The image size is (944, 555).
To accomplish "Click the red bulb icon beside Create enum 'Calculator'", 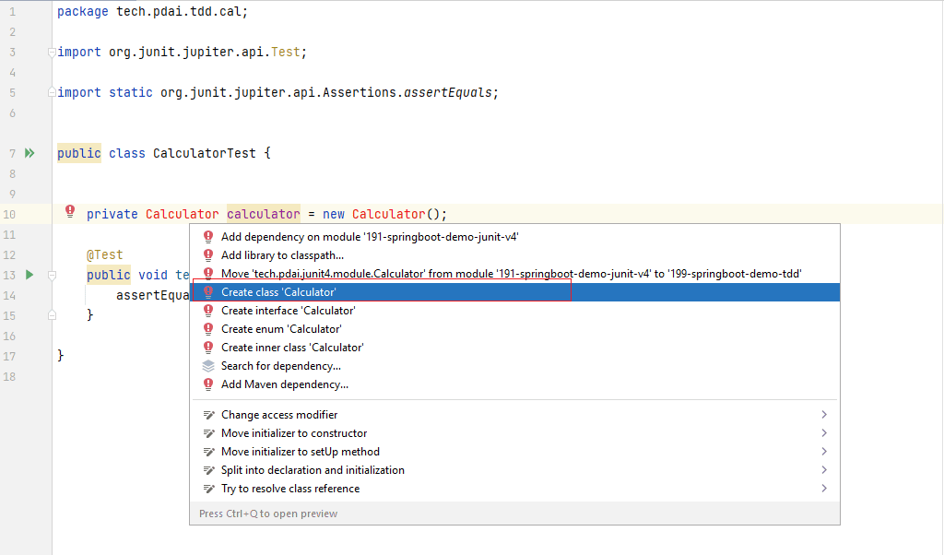I will pyautogui.click(x=208, y=329).
